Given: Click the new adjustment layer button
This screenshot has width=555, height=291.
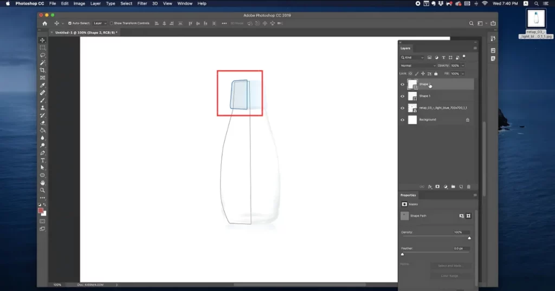Looking at the screenshot, I should click(446, 187).
